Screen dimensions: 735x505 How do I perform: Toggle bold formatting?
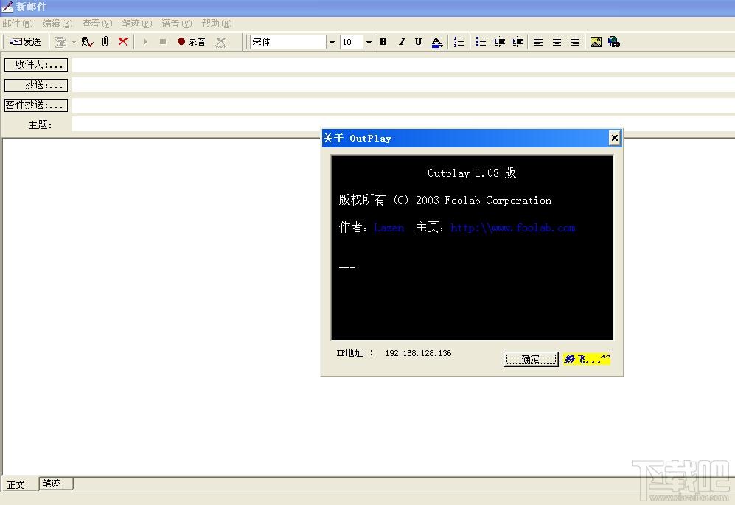pos(383,42)
